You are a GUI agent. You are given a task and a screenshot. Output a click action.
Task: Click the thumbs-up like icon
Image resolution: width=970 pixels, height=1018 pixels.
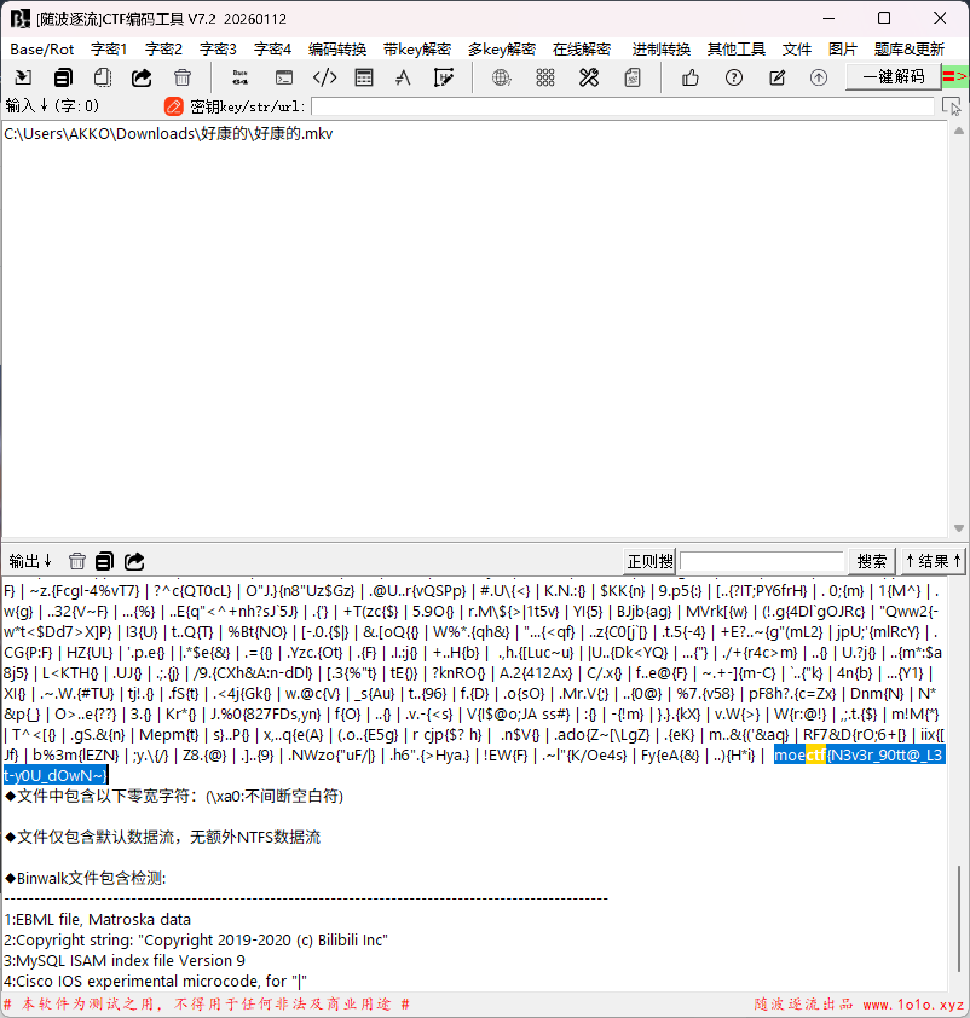(x=690, y=77)
